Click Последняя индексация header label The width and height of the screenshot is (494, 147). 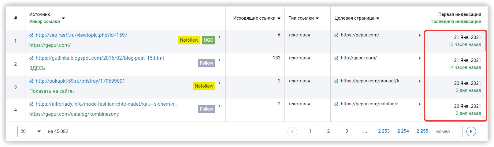coord(456,21)
